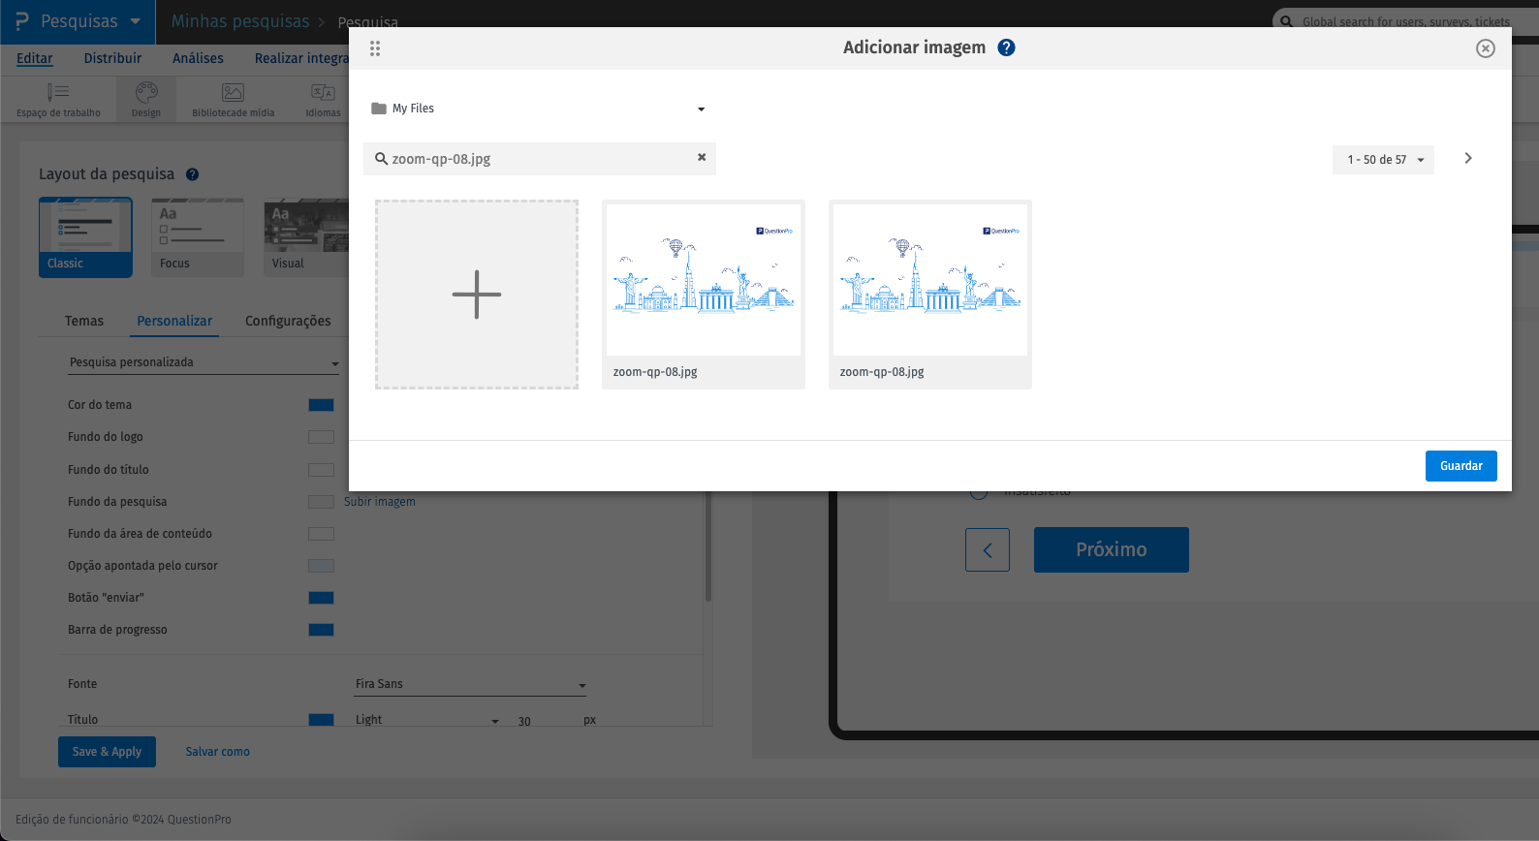
Task: Open the Configurações tab
Action: point(288,321)
